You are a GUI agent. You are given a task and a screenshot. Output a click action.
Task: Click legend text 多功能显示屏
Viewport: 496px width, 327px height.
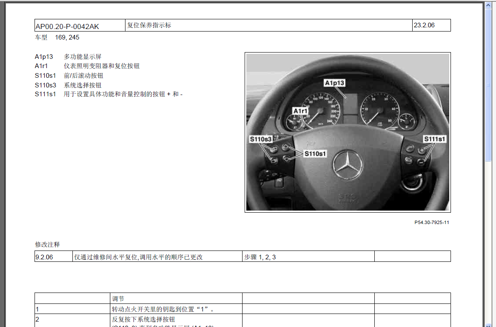83,56
